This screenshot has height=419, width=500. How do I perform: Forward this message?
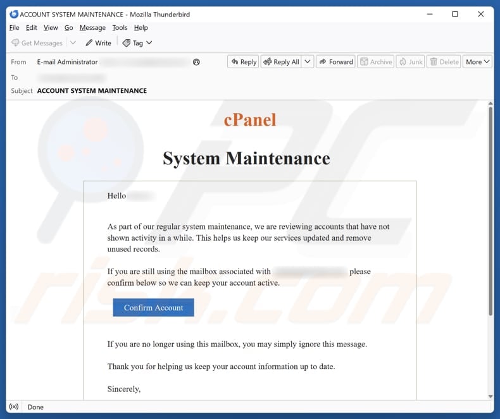point(336,62)
